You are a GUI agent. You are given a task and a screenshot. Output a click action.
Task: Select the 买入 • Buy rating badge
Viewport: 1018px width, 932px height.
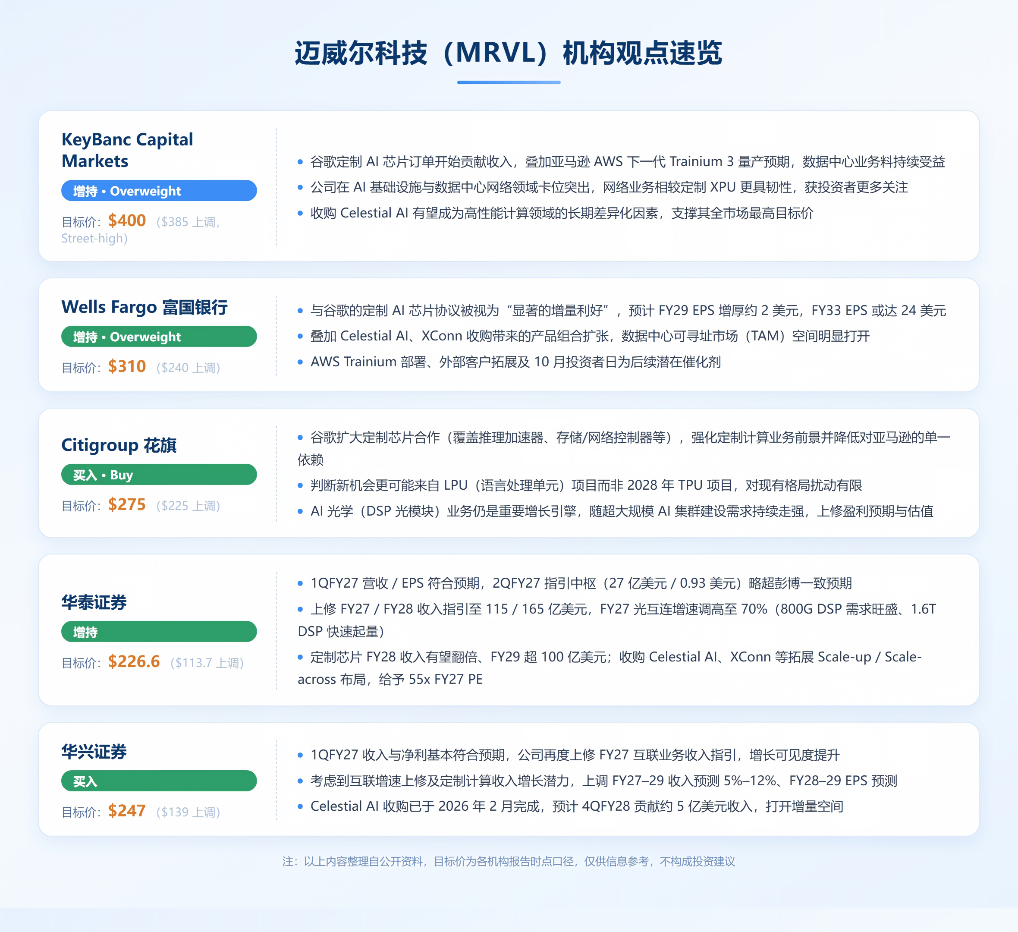(x=159, y=475)
